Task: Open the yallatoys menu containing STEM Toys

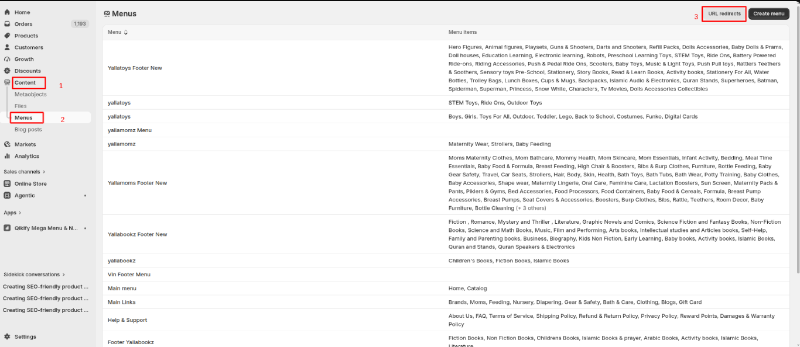Action: (119, 102)
